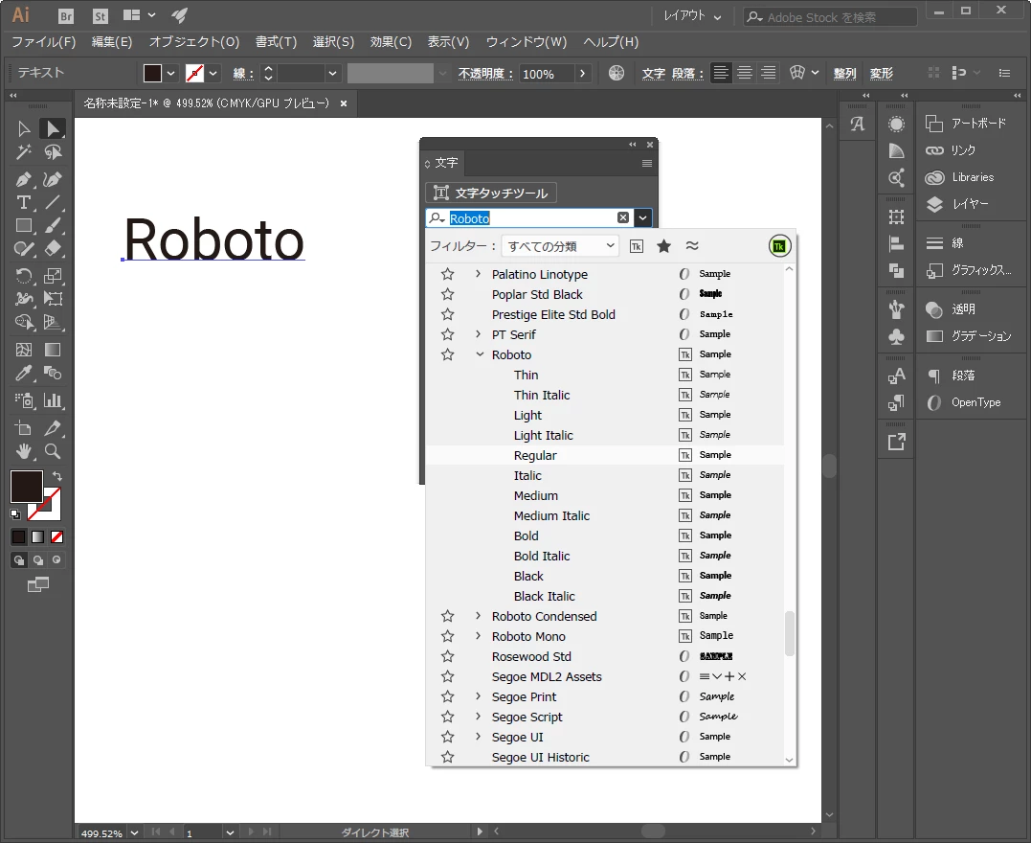Open the ウィンドウ(W) menu
The width and height of the screenshot is (1031, 843).
coord(526,42)
